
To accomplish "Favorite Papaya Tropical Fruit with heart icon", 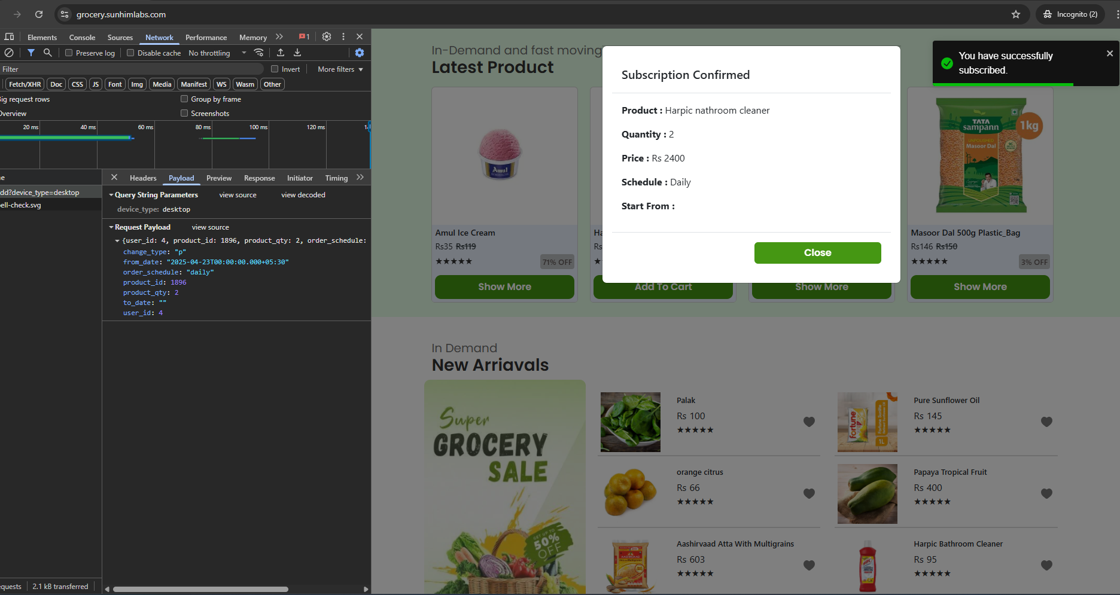I will click(1046, 493).
